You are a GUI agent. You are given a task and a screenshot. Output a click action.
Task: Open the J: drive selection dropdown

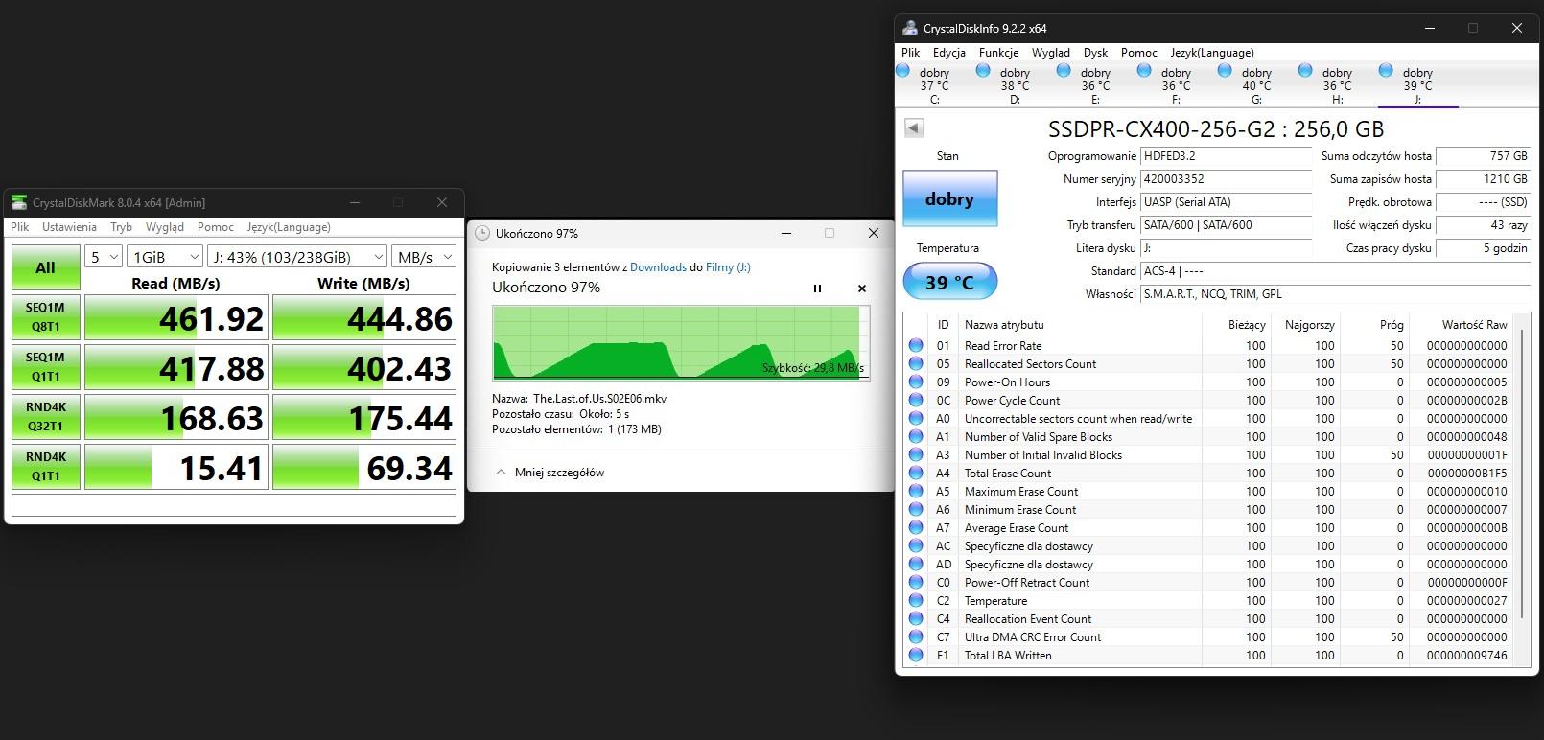point(296,257)
